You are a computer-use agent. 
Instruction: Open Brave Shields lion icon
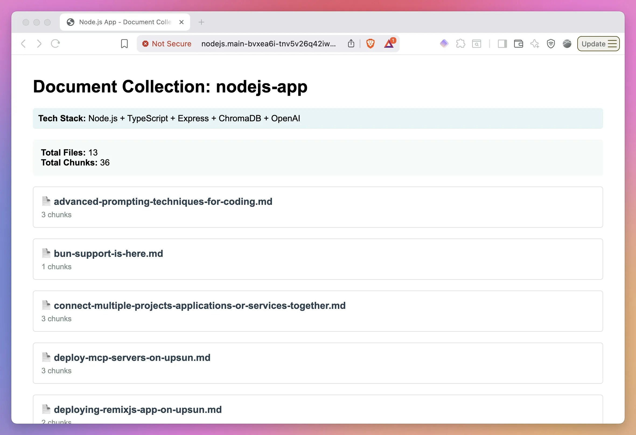(x=370, y=44)
